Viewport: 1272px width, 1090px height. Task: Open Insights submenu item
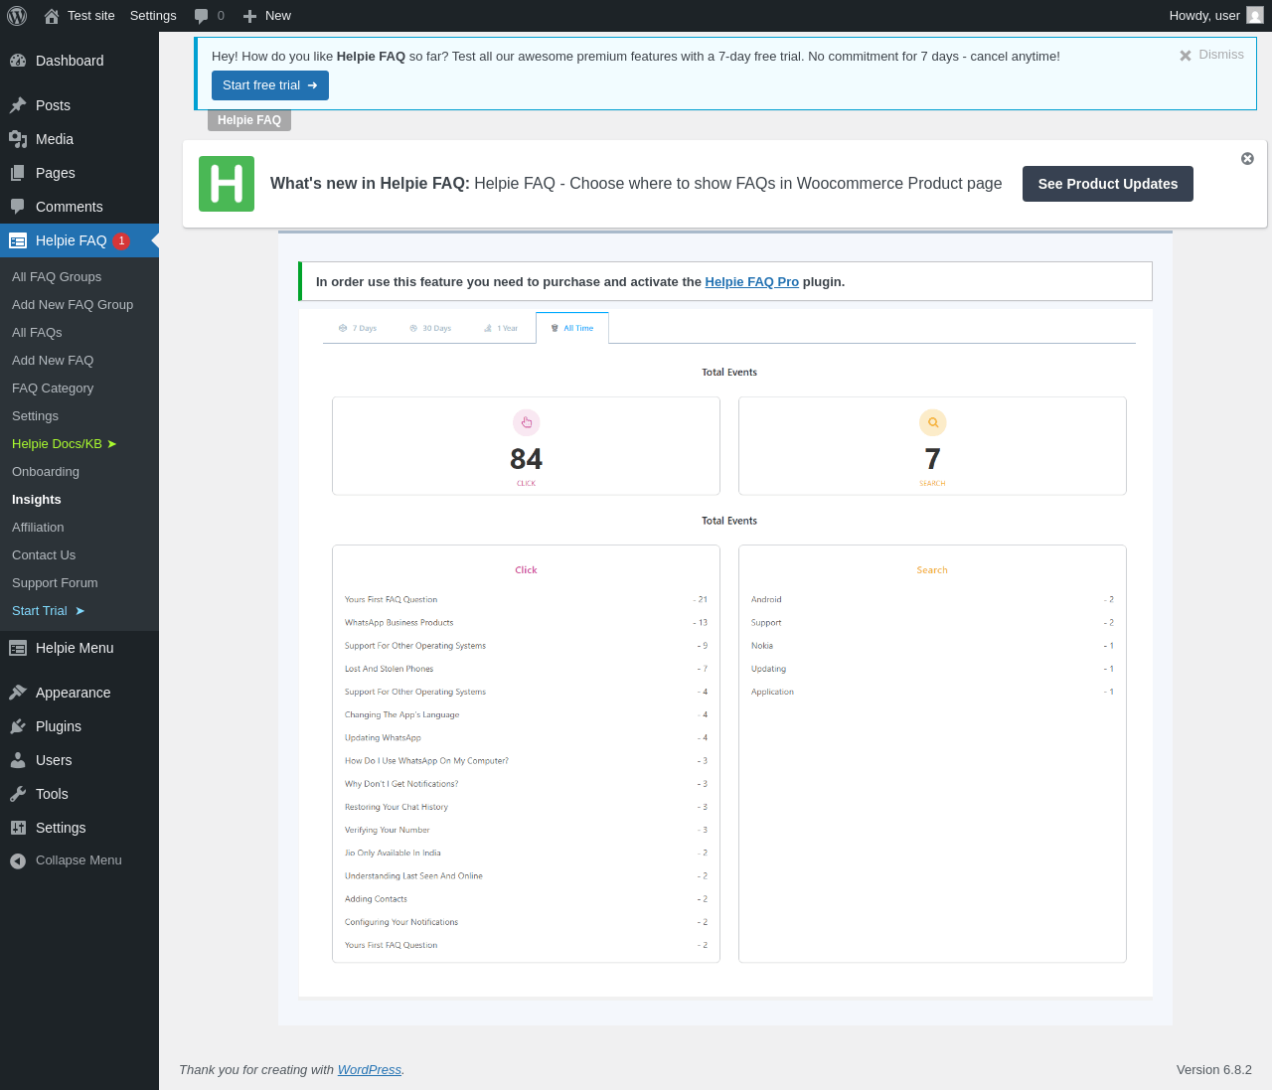click(x=37, y=500)
